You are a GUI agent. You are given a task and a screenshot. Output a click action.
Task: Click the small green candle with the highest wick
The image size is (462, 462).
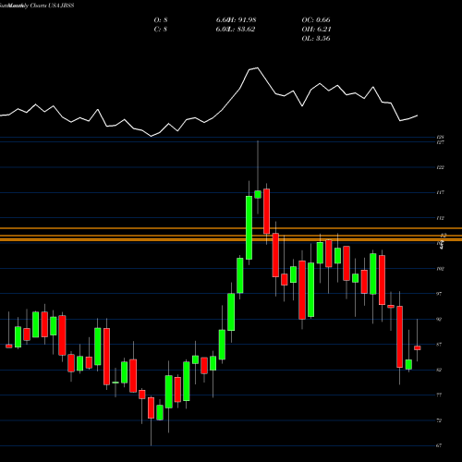coord(258,194)
